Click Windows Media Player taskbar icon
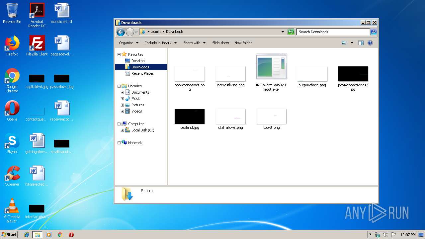 49,235
